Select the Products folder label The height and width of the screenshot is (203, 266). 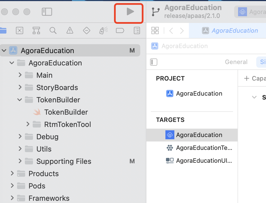tap(44, 174)
